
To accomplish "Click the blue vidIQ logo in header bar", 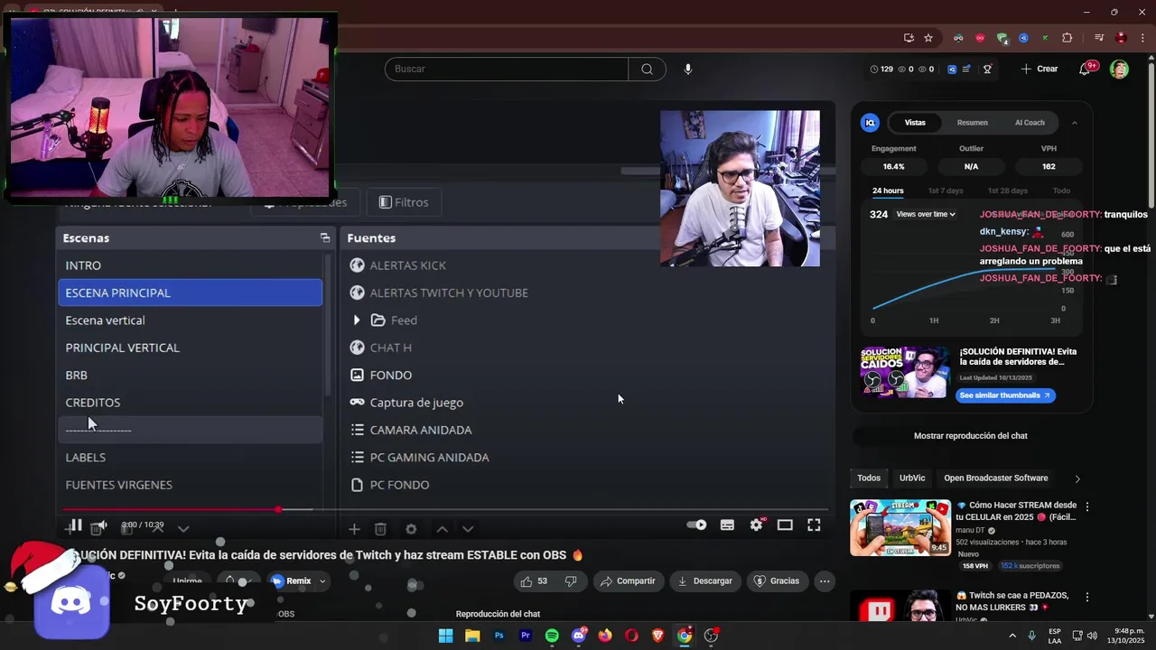I will click(x=952, y=69).
